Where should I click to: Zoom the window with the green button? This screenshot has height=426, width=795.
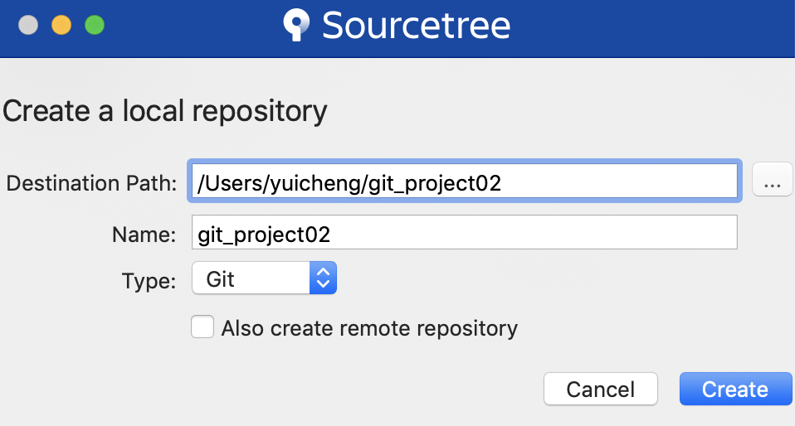tap(95, 25)
